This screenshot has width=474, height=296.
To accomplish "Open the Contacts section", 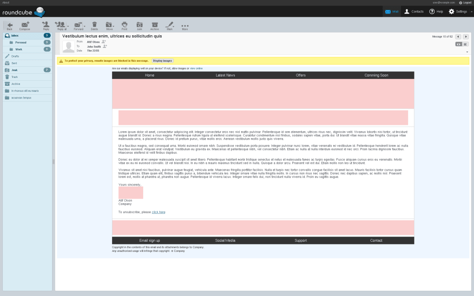I will [x=414, y=12].
